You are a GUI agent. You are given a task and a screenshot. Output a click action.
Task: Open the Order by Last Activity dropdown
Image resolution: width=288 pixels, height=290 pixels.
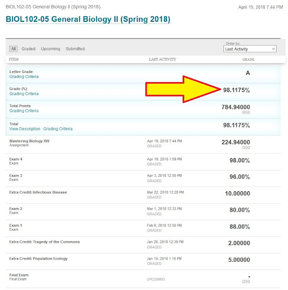(x=250, y=49)
